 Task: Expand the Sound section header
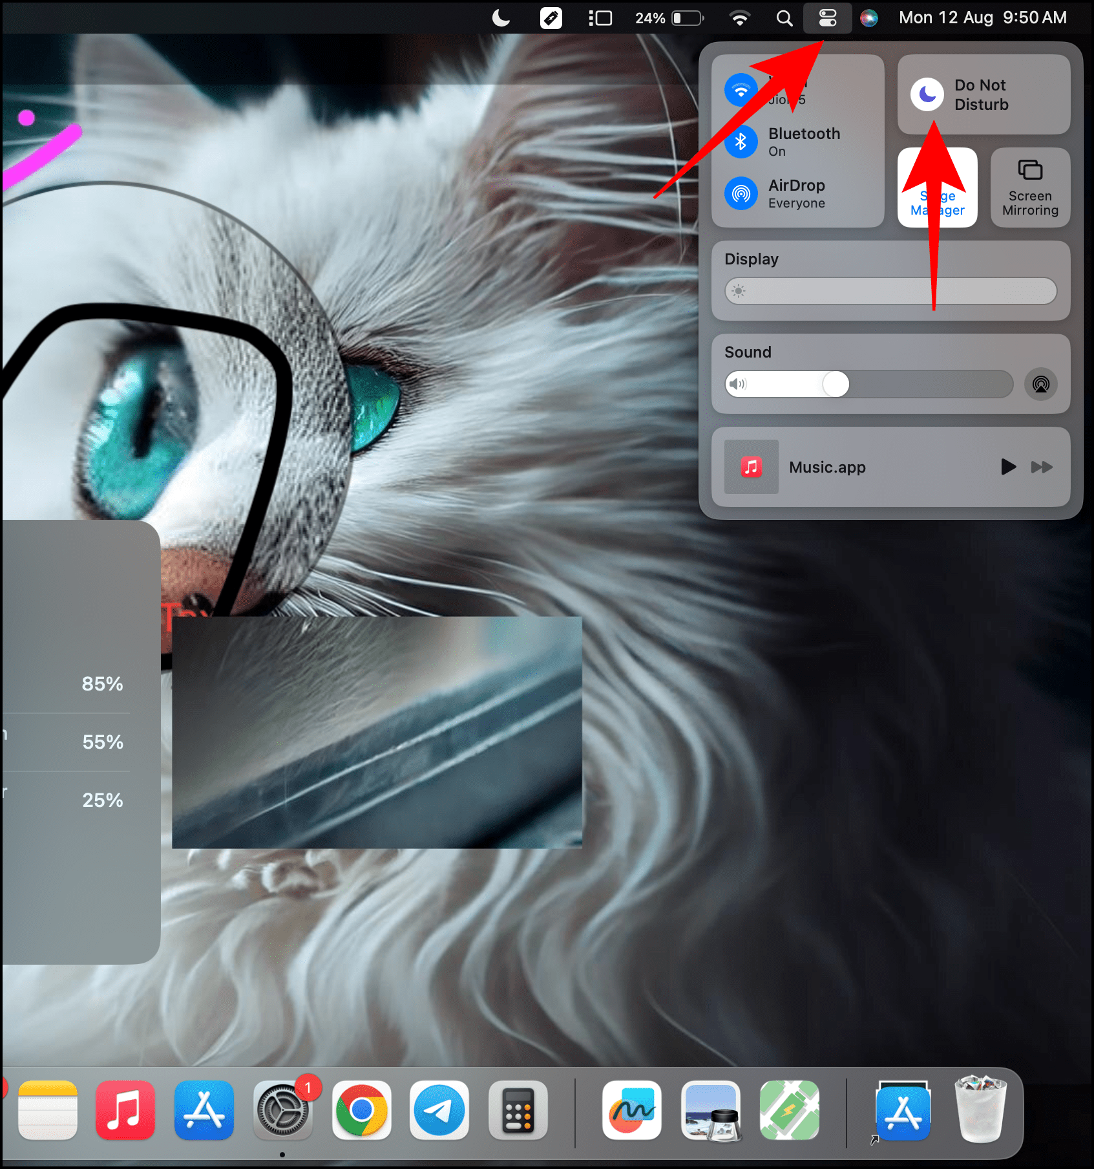(x=748, y=352)
